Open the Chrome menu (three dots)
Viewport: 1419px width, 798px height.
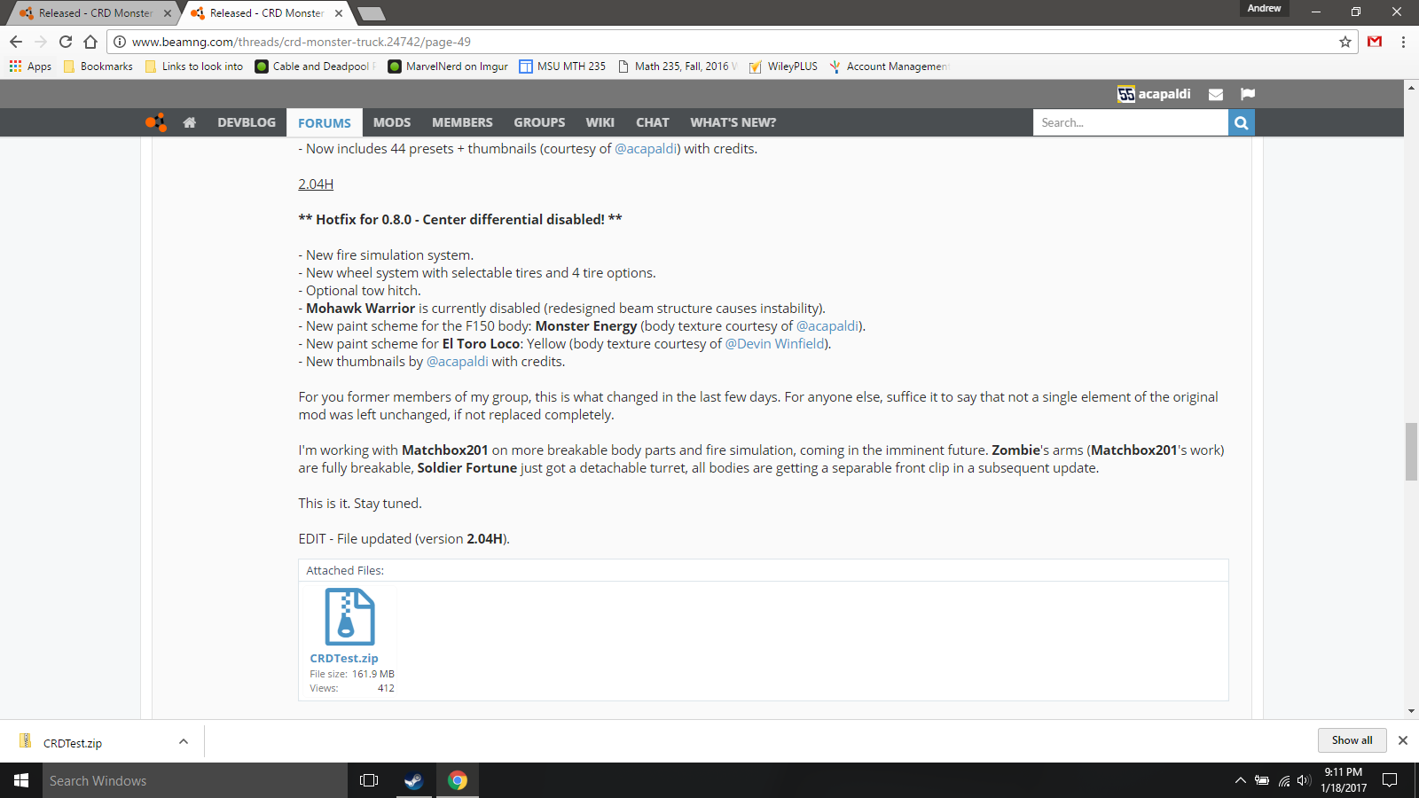click(1403, 42)
